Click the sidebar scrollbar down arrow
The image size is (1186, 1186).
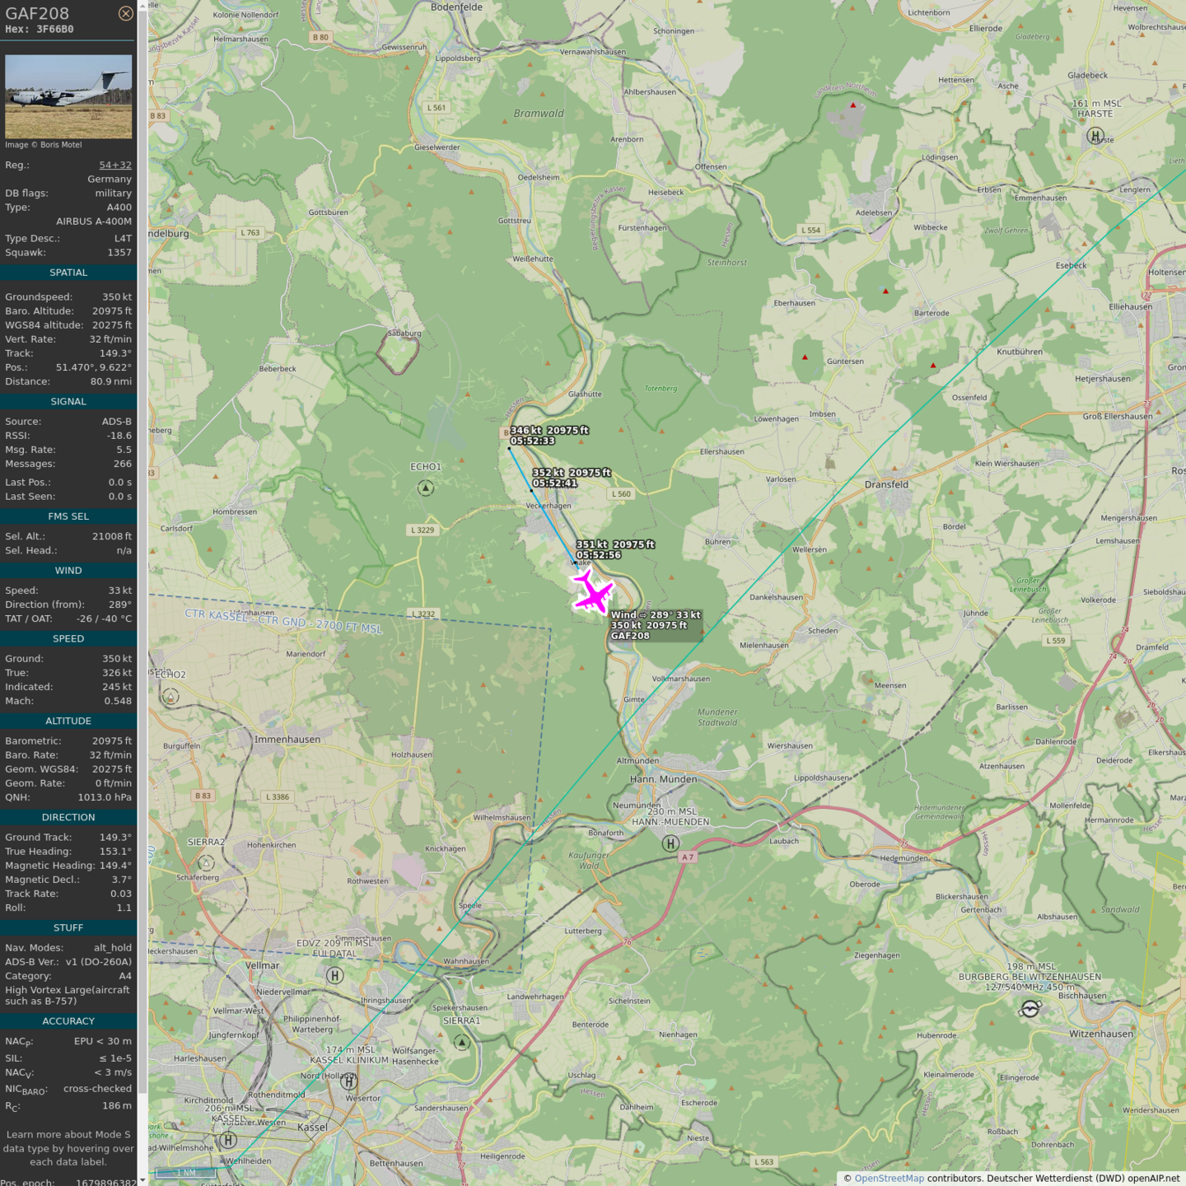coord(142,1180)
